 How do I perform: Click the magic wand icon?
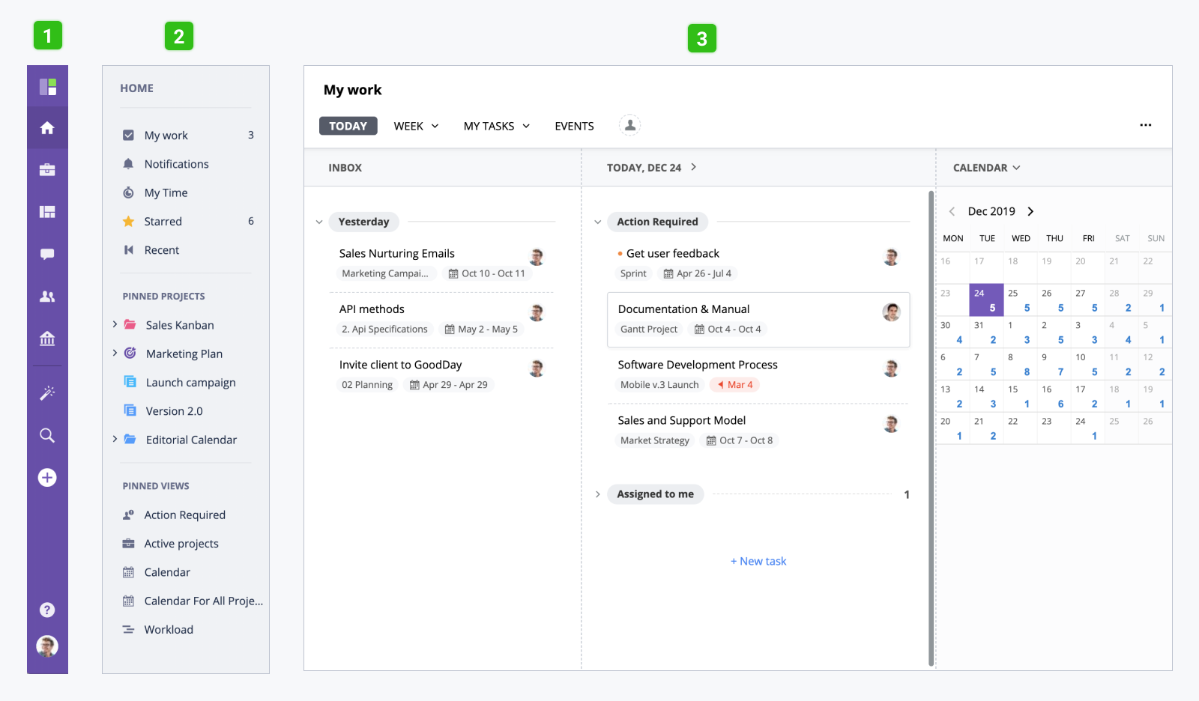pos(47,393)
